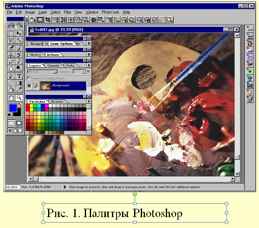Open the Opacity slider arrow
Viewport: 259px width, 228px height.
coord(83,72)
